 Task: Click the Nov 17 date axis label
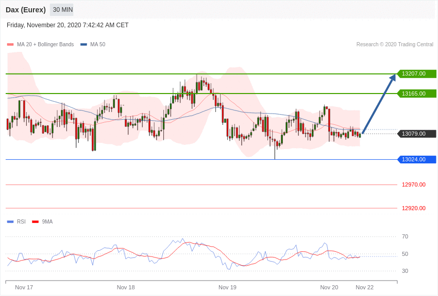(x=24, y=287)
